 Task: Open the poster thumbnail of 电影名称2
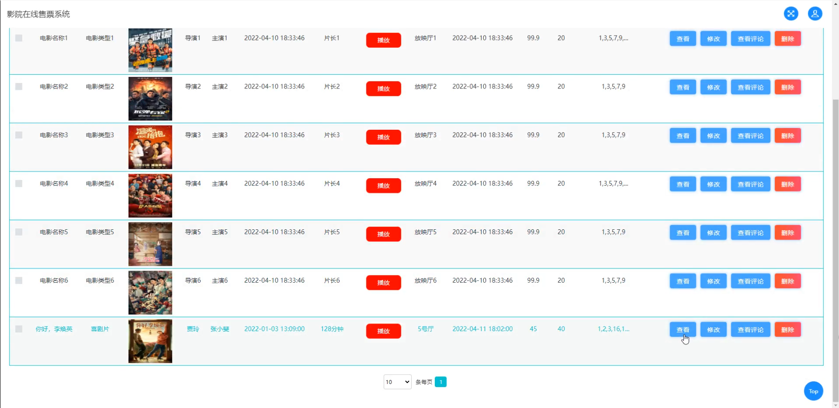[150, 99]
